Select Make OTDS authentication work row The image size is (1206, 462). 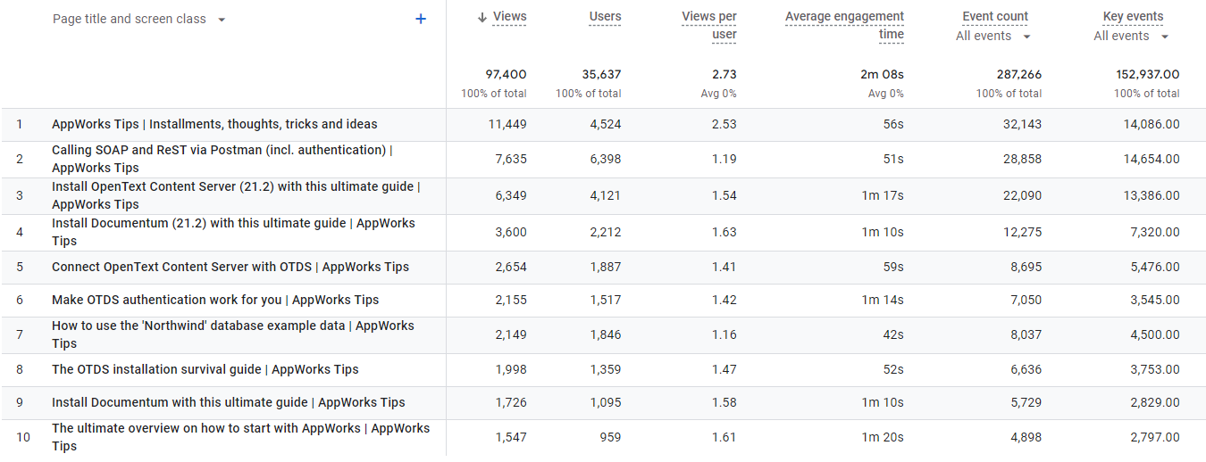point(215,300)
